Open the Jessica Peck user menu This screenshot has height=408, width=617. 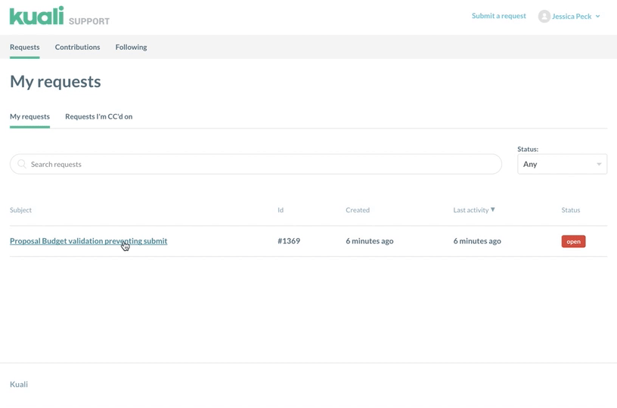(569, 16)
